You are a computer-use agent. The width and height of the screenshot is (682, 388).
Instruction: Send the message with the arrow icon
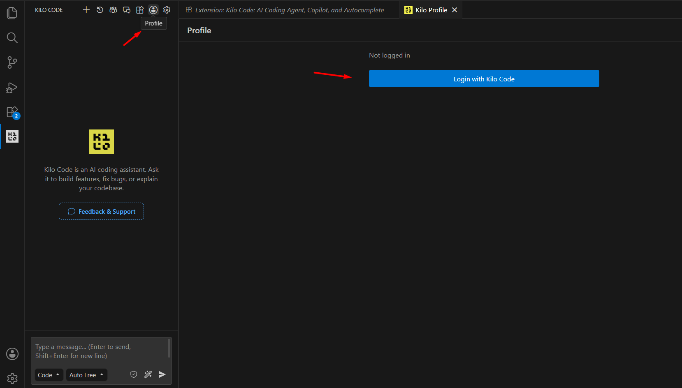[162, 374]
